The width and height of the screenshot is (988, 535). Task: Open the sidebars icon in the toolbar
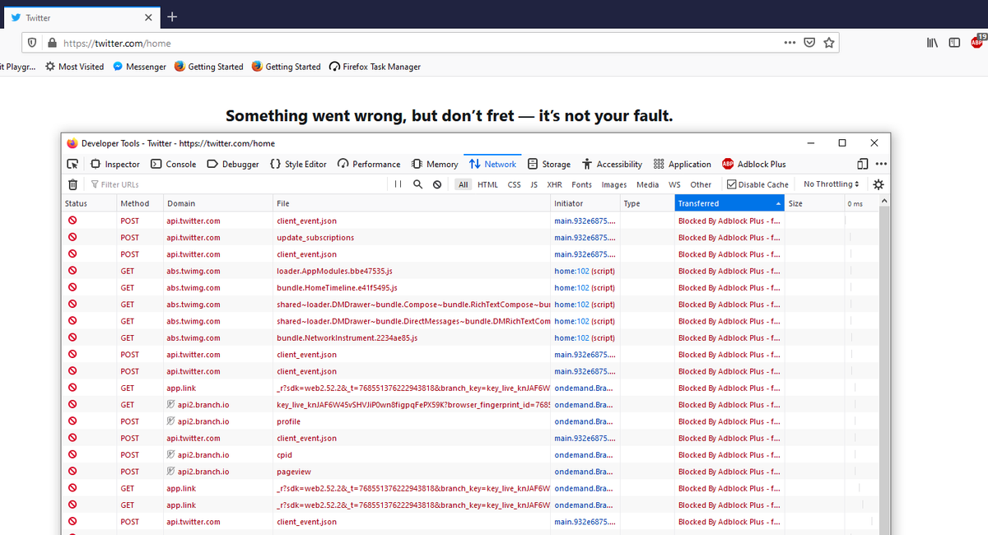click(x=953, y=42)
